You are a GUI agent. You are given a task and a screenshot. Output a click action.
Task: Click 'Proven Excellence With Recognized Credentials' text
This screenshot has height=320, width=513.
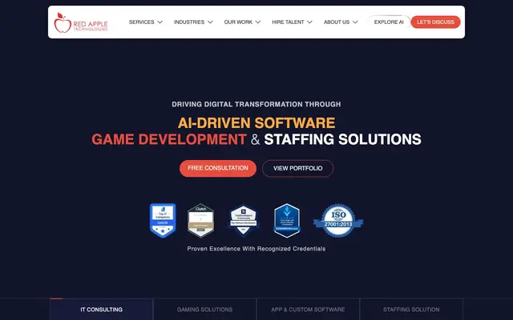256,249
